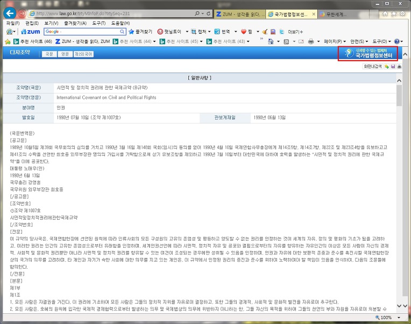Viewport: 411px width, 324px height.
Task: Click the page's purple save disk icon
Action: tap(393, 67)
